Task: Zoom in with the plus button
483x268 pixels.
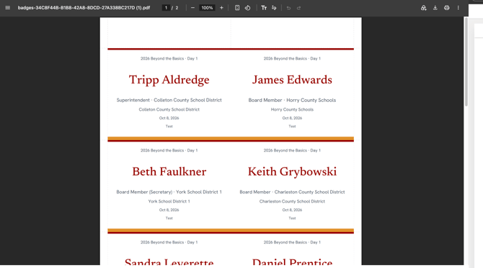Action: click(x=221, y=8)
